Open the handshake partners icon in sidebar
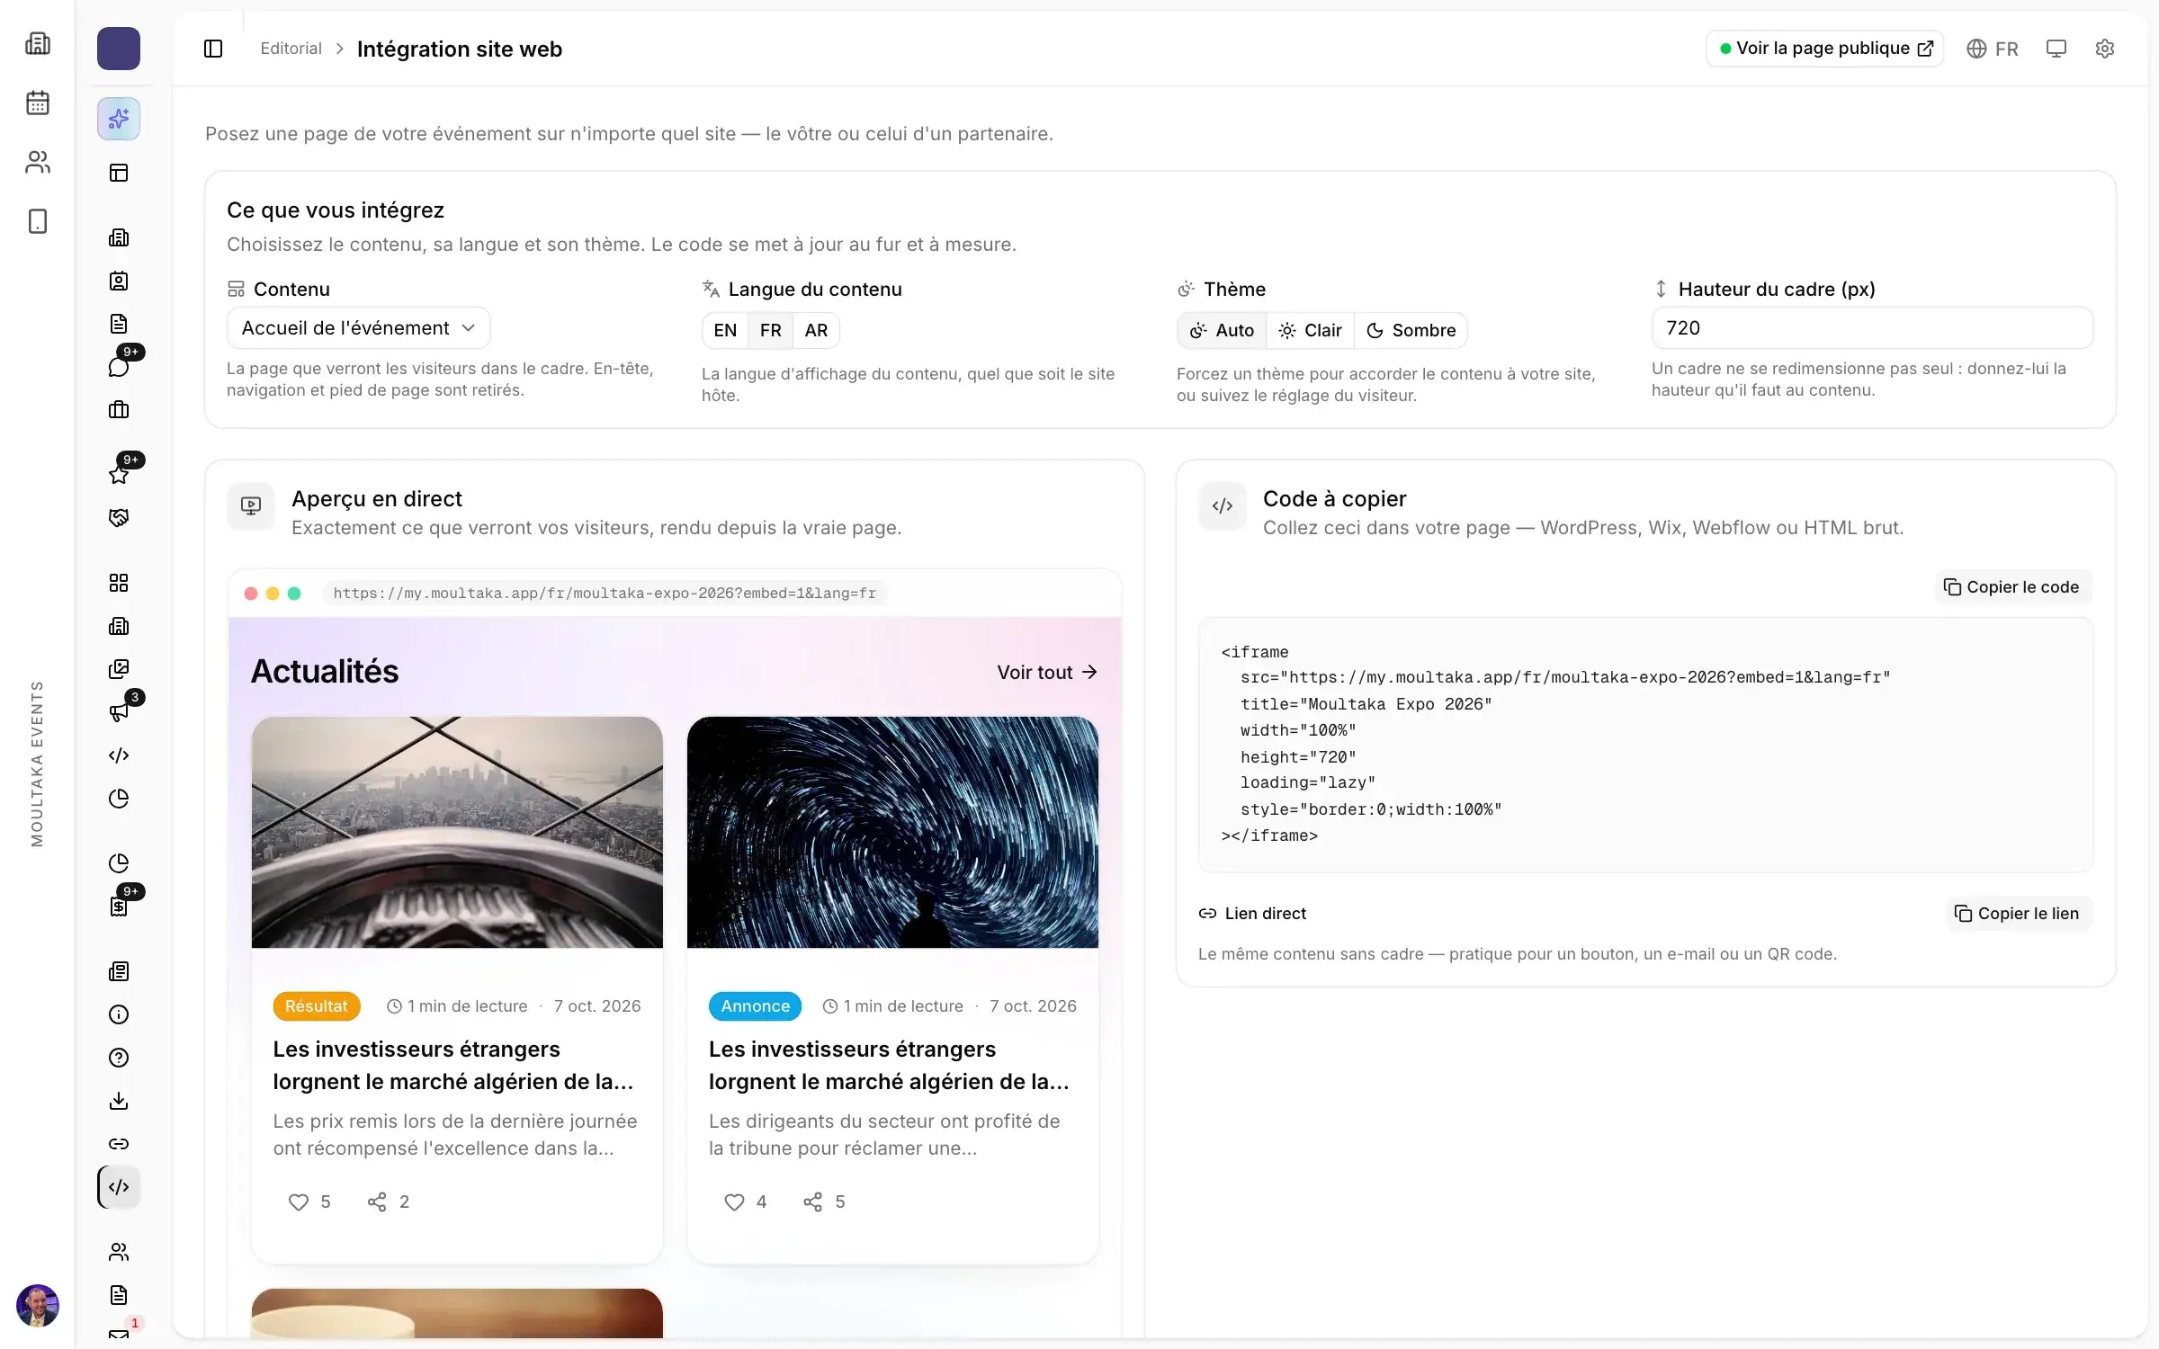This screenshot has width=2159, height=1349. (119, 518)
